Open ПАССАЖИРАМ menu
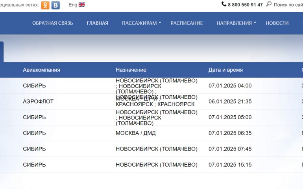The width and height of the screenshot is (303, 189). 139,23
